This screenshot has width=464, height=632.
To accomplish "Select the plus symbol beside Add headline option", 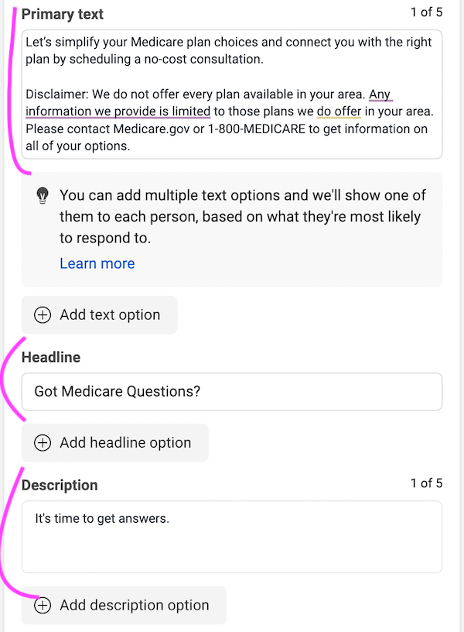I will [x=43, y=442].
